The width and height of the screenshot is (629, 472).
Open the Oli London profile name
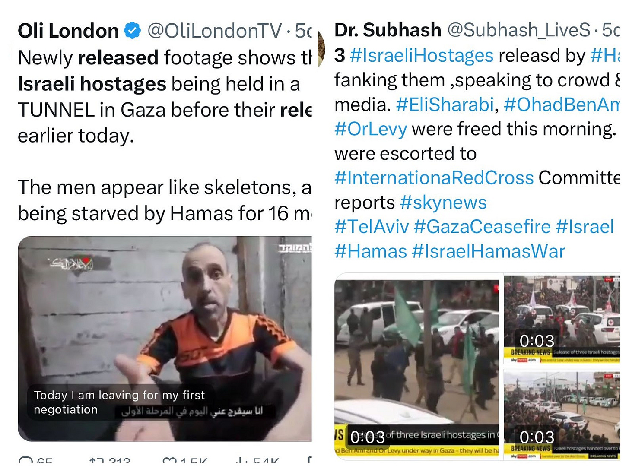tap(68, 31)
